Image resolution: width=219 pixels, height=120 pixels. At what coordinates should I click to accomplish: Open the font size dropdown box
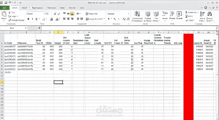pos(47,14)
